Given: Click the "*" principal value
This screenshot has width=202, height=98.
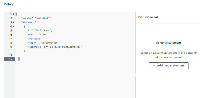Looking at the screenshot, I should 46,39.
